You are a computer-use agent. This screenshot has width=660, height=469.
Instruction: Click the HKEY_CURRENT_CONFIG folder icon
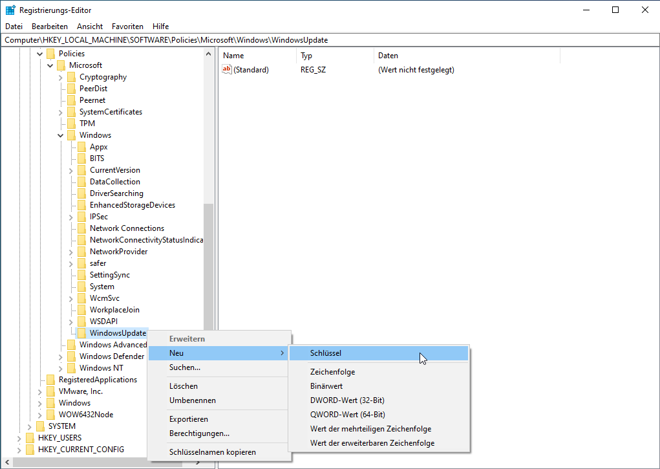coord(30,449)
